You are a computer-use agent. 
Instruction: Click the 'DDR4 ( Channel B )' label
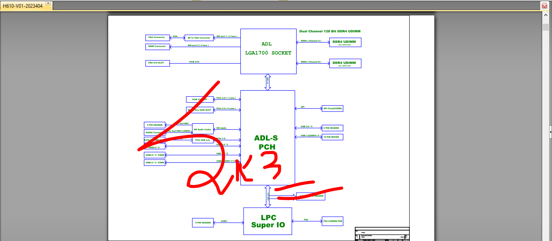[x=311, y=62]
